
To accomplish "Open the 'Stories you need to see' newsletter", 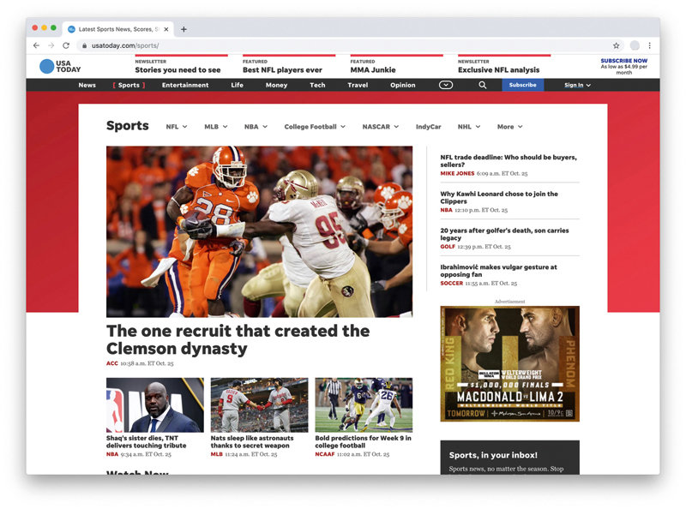I will coord(178,69).
